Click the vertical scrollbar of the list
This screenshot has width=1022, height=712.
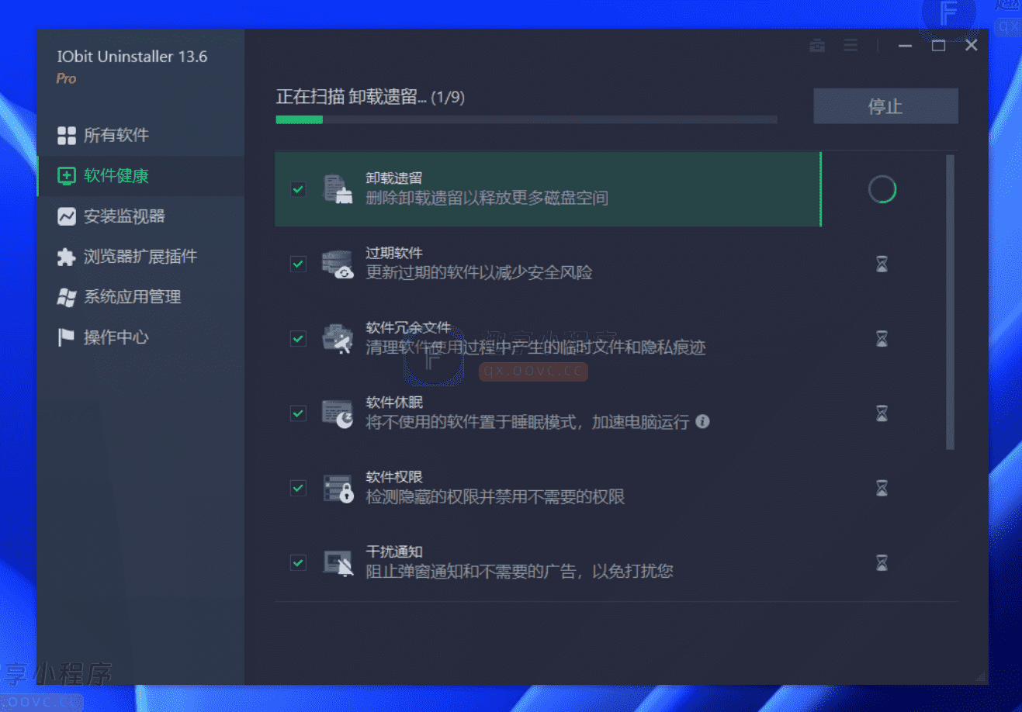tap(950, 302)
